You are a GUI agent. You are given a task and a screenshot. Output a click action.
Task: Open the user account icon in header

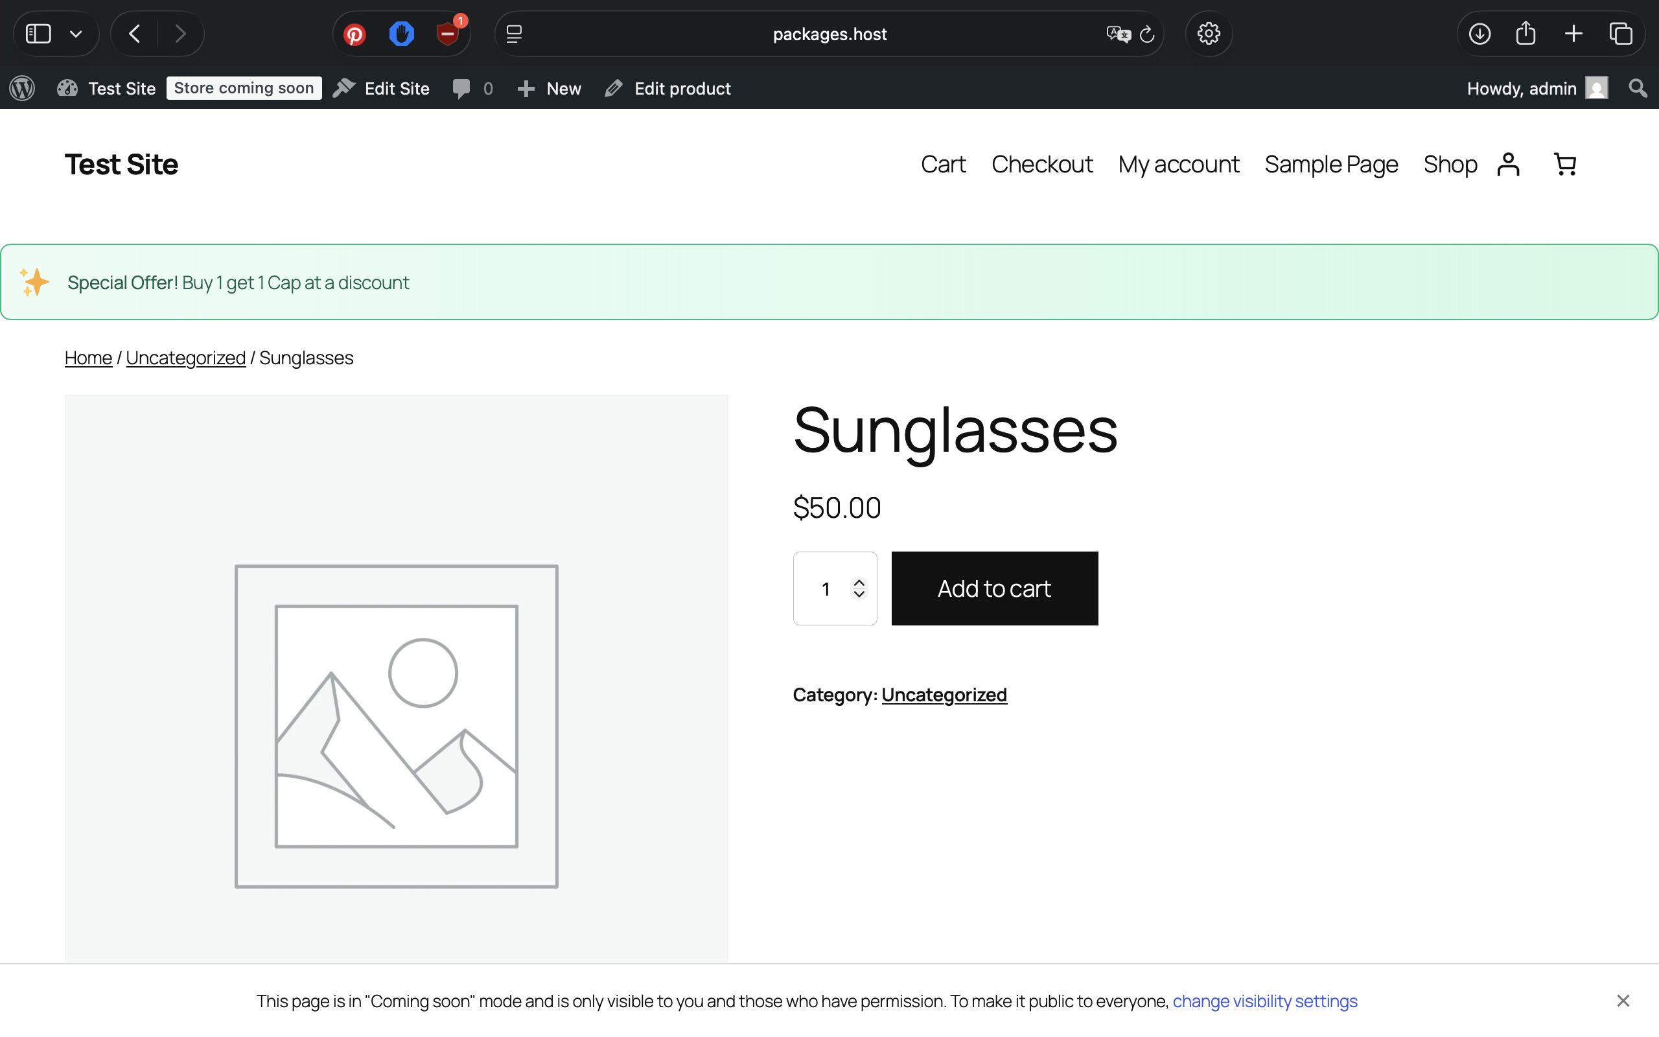click(x=1508, y=165)
